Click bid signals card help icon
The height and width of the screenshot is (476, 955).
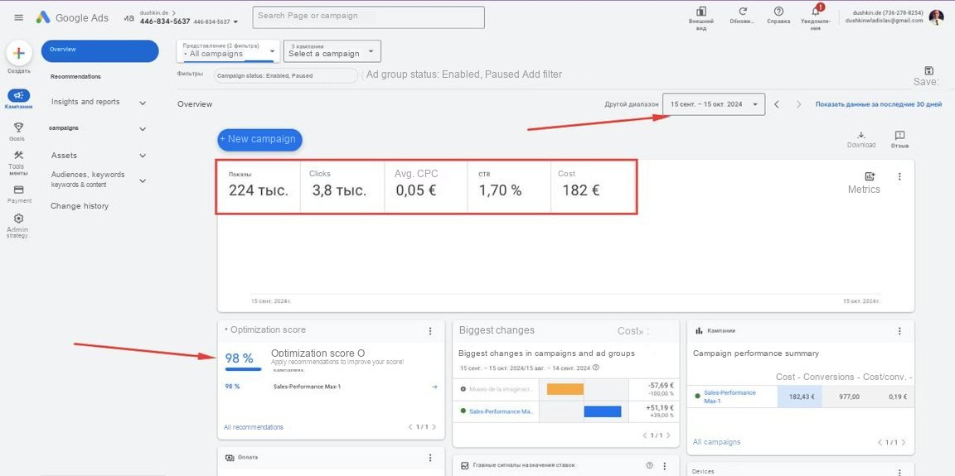point(649,466)
